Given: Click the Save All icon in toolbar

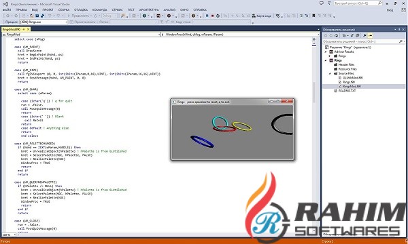Looking at the screenshot, I should pos(42,16).
